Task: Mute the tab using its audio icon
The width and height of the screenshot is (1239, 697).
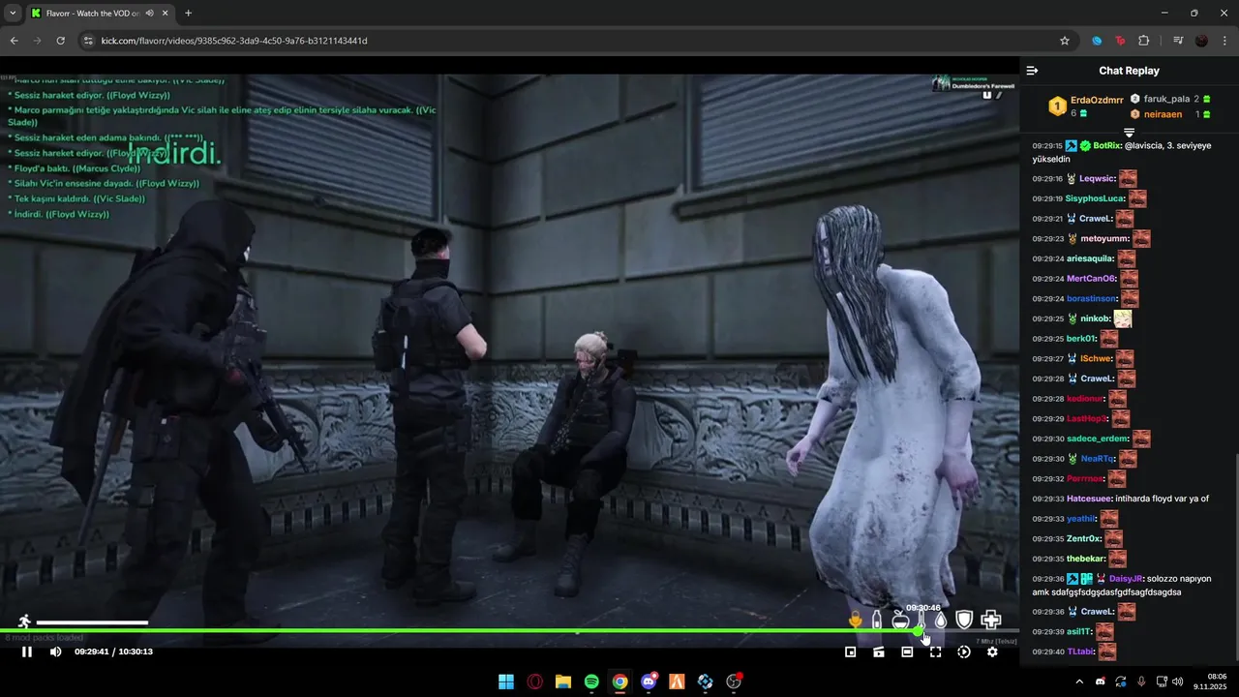Action: click(x=149, y=14)
